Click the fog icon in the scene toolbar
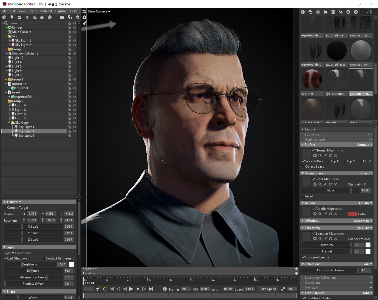 click(x=35, y=17)
